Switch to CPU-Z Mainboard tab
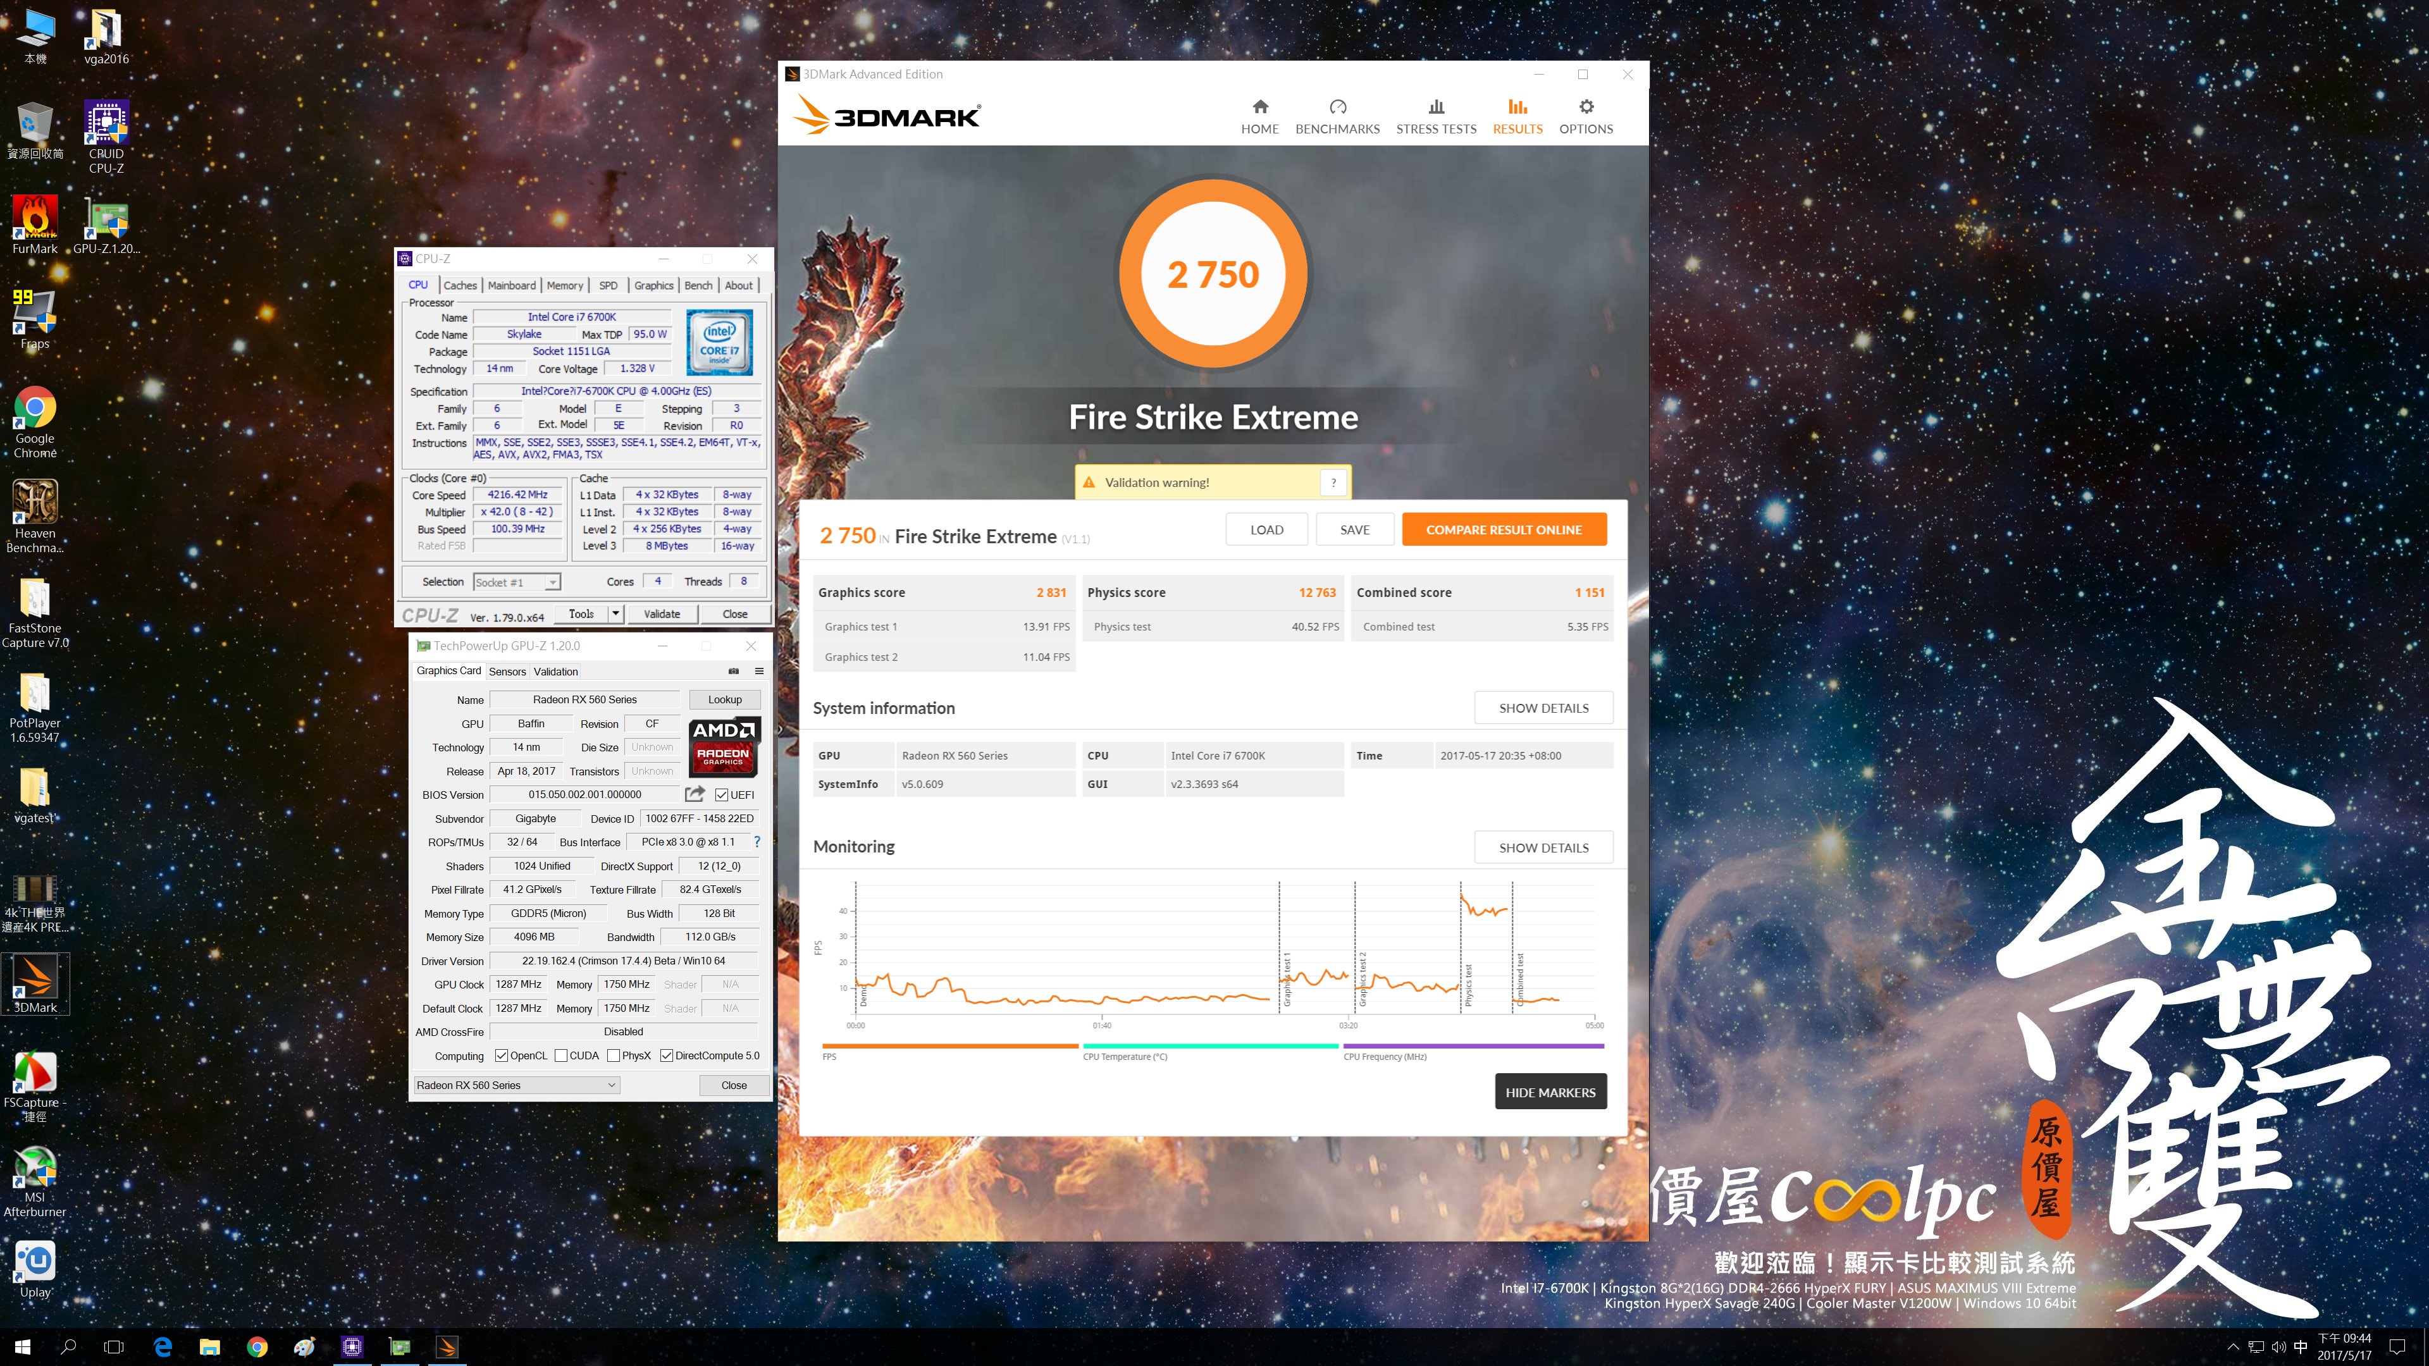Image resolution: width=2429 pixels, height=1366 pixels. (512, 286)
